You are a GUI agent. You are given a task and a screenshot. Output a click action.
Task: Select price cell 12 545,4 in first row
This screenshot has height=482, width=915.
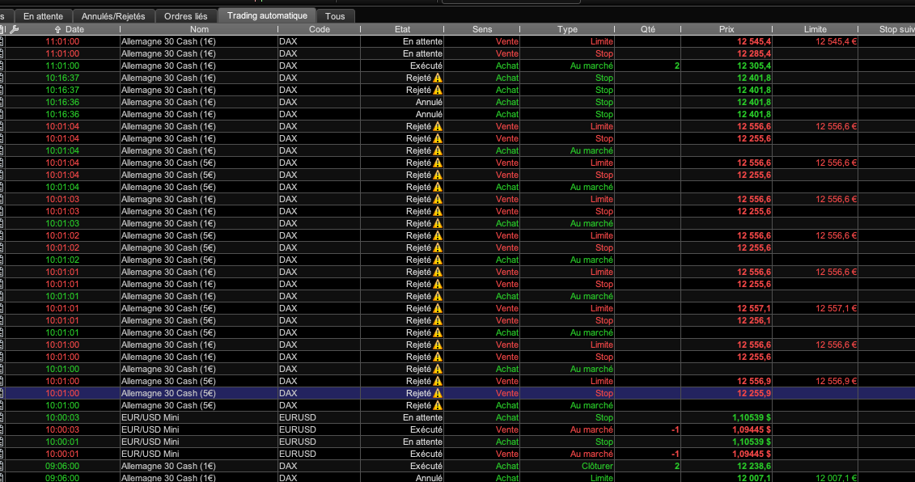coord(754,41)
